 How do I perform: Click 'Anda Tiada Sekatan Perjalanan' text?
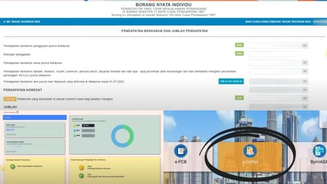(30, 166)
